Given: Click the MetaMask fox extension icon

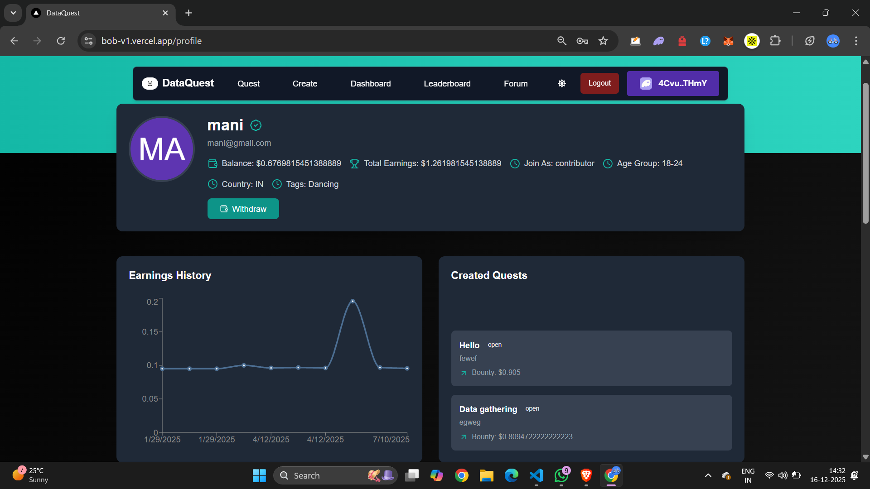Looking at the screenshot, I should click(728, 41).
